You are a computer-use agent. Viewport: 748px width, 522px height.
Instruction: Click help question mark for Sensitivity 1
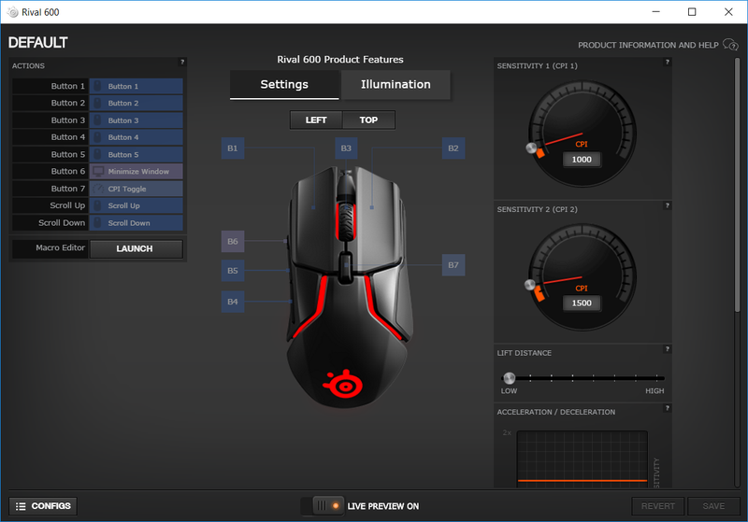tap(667, 62)
